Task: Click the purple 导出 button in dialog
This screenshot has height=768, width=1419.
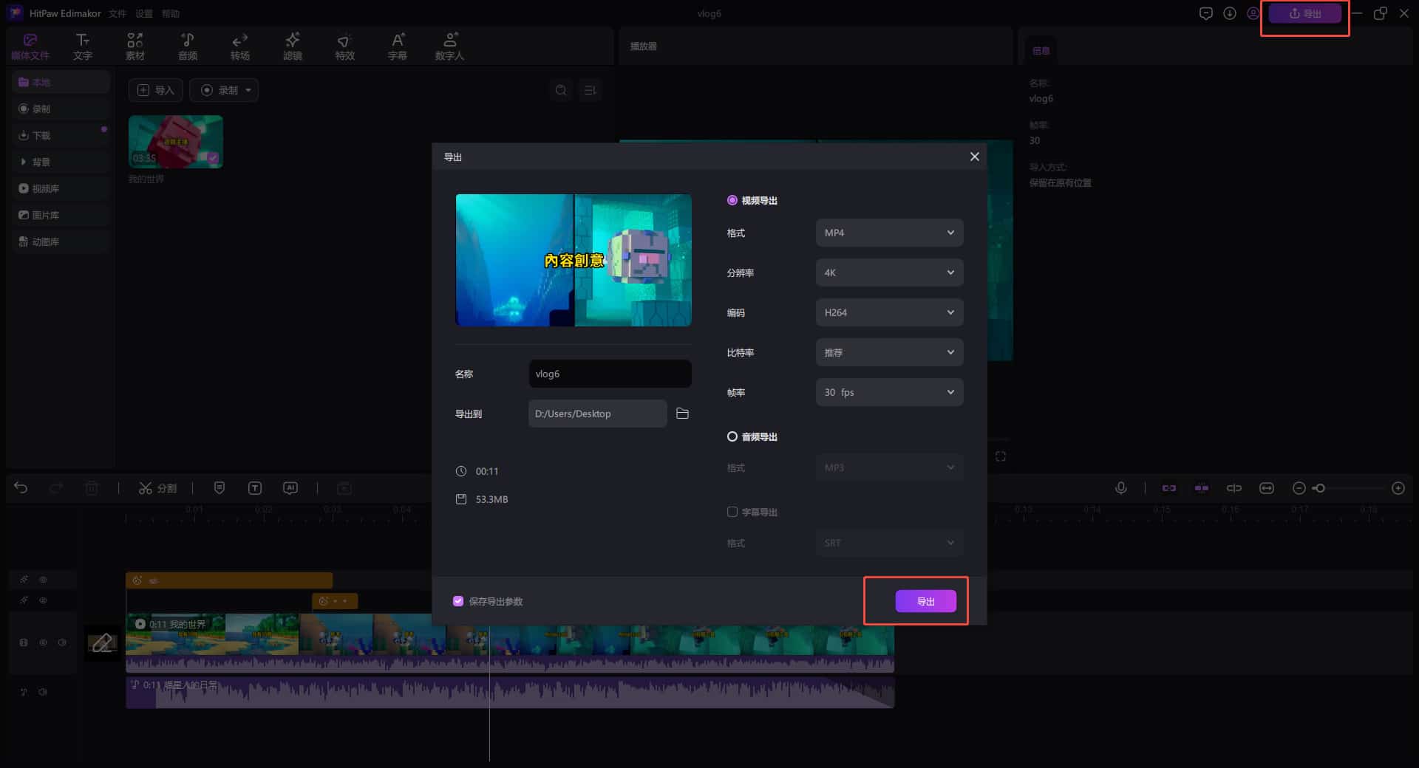Action: (x=925, y=601)
